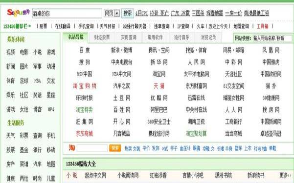Focus the Sogou search box with 酒桌的你
294x183 pixels.
(67, 14)
